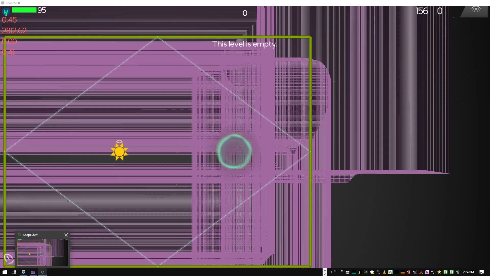Click the speedometer gauge icon bottom-left

click(x=9, y=258)
